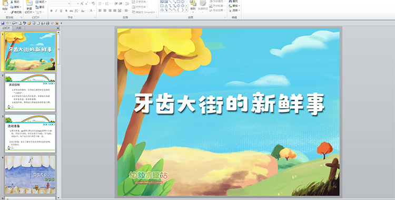395x200 pixels.
Task: Switch to the Slides (幻灯片) pane tab
Action: pos(6,28)
